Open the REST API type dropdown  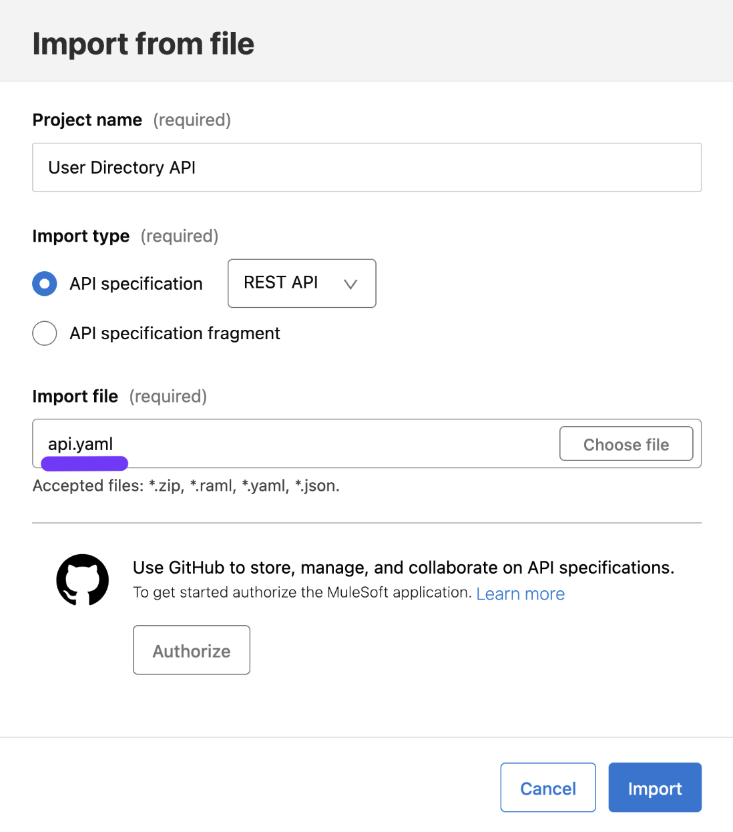click(x=301, y=283)
